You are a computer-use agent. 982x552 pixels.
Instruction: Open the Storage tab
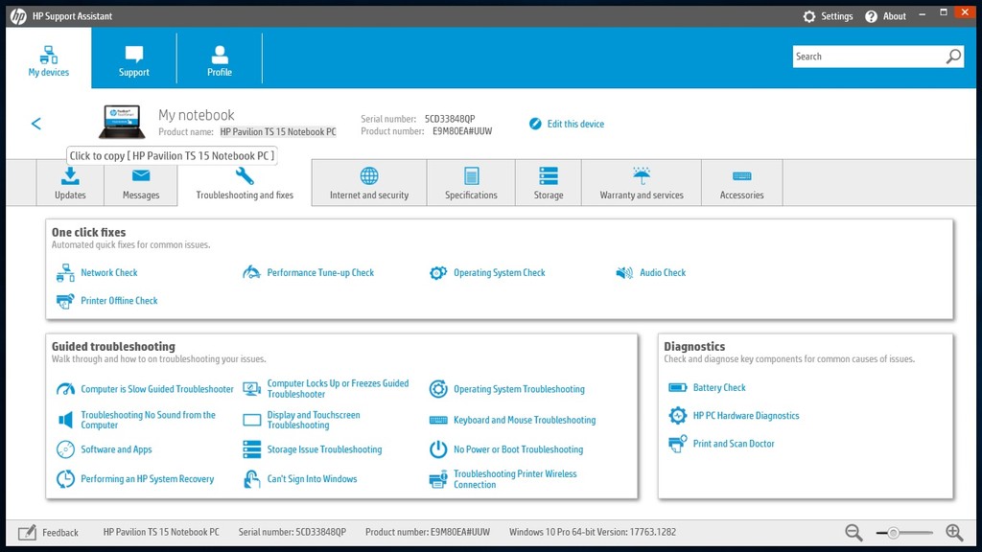point(549,183)
